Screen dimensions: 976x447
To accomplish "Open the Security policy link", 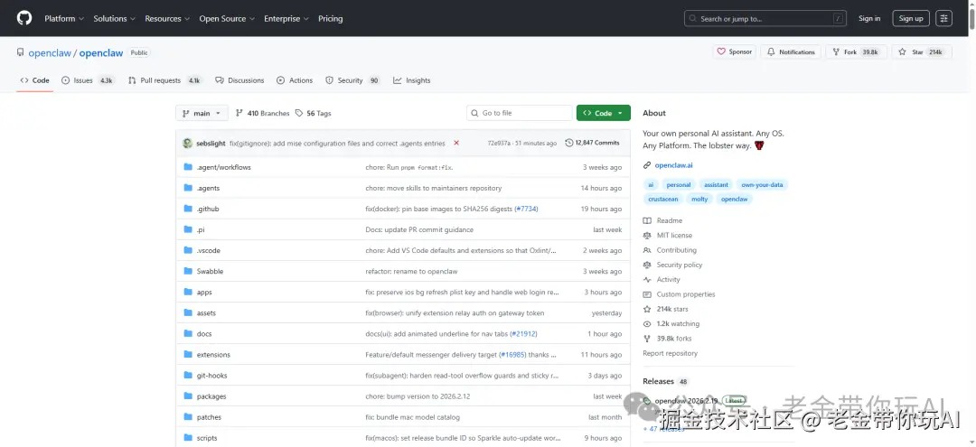I will click(x=679, y=265).
